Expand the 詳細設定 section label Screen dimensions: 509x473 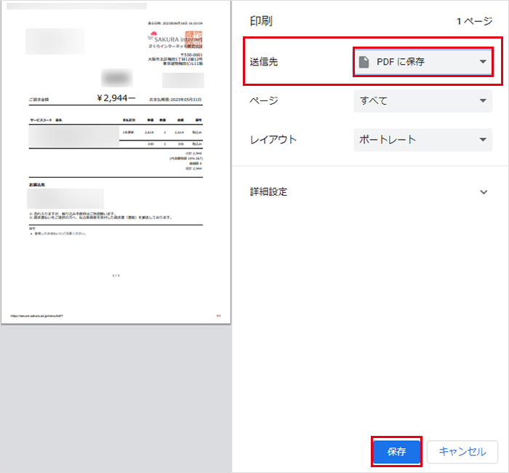click(x=269, y=192)
